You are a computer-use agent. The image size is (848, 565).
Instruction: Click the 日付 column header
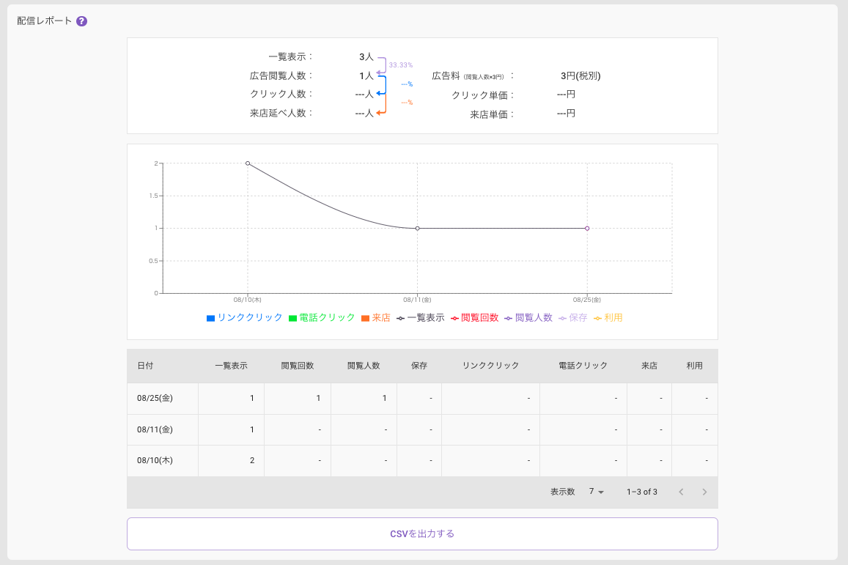(145, 366)
